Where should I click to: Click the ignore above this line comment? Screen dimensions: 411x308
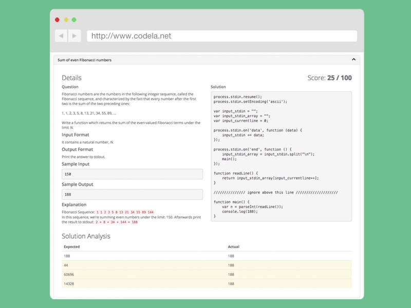pyautogui.click(x=275, y=192)
